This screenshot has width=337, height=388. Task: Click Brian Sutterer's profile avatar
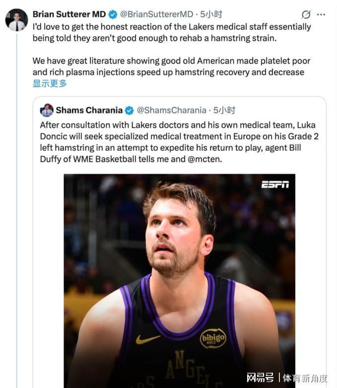pos(16,20)
